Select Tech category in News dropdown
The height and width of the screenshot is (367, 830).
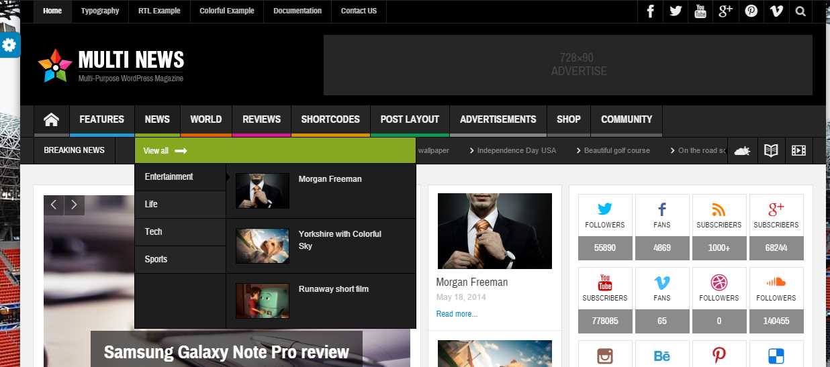click(180, 232)
